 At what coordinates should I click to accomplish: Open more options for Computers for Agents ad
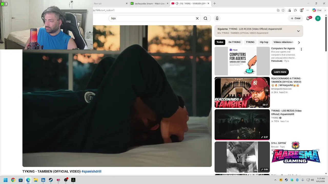point(301,49)
